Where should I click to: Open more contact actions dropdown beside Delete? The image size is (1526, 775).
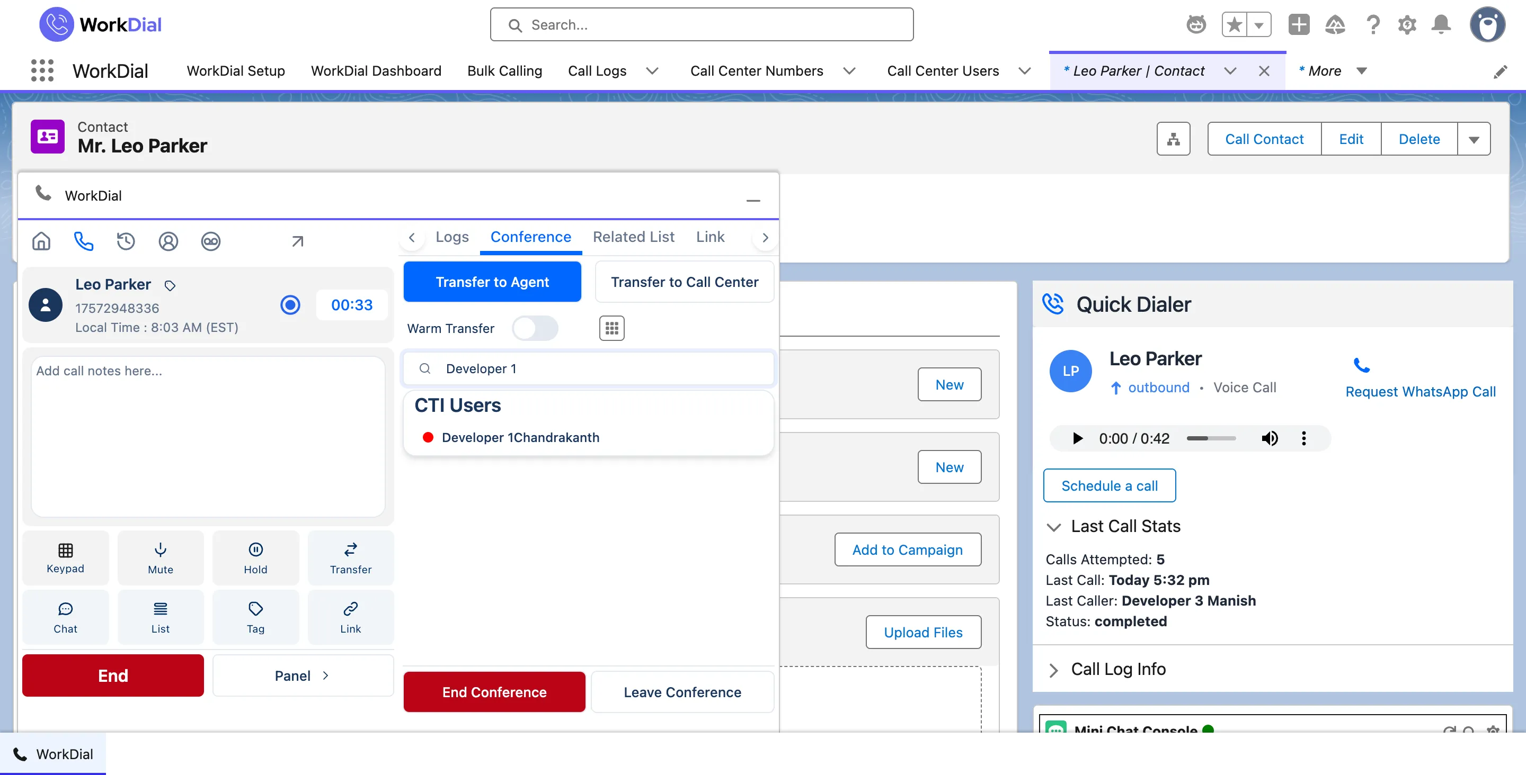pos(1474,139)
